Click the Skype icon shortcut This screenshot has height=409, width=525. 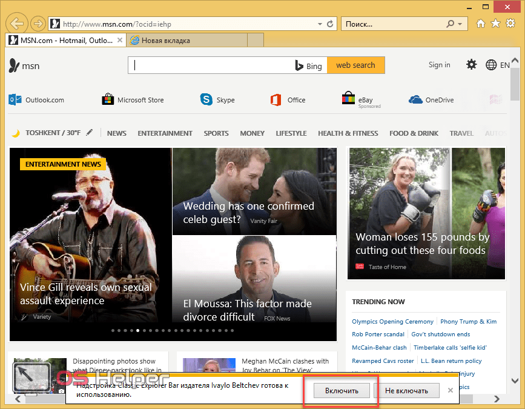tap(207, 100)
